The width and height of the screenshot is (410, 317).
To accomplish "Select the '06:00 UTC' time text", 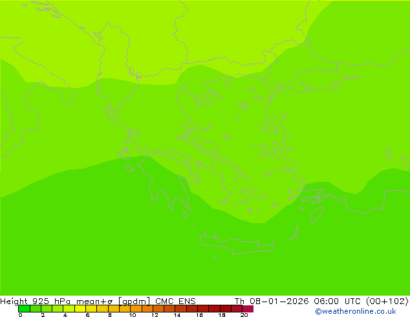I will [338, 301].
